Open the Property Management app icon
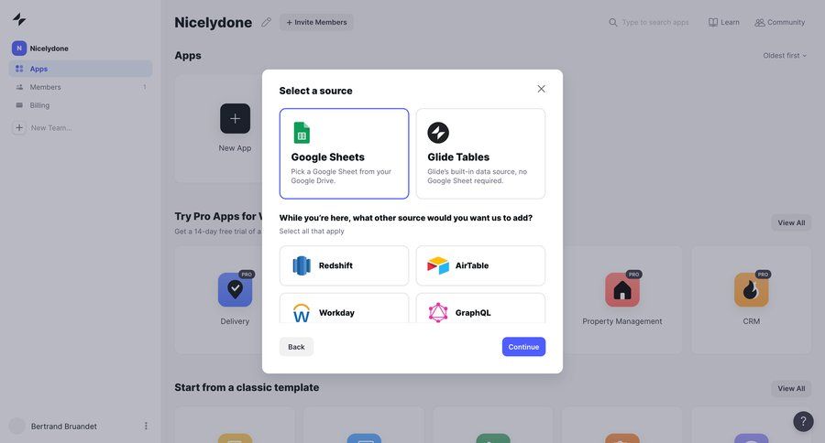825x443 pixels. 622,289
